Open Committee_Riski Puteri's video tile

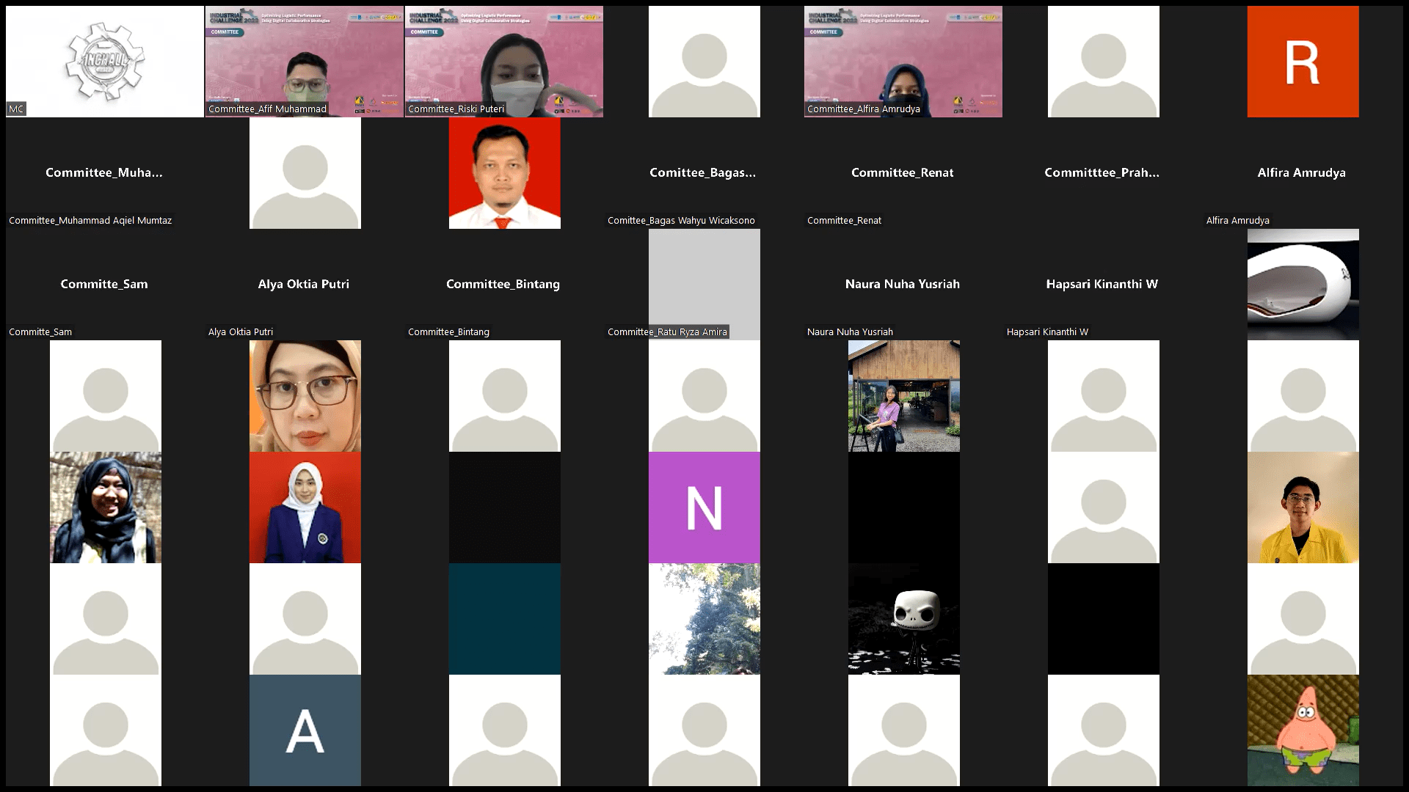(x=504, y=62)
